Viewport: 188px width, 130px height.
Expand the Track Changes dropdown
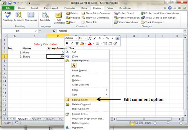[x=164, y=22]
